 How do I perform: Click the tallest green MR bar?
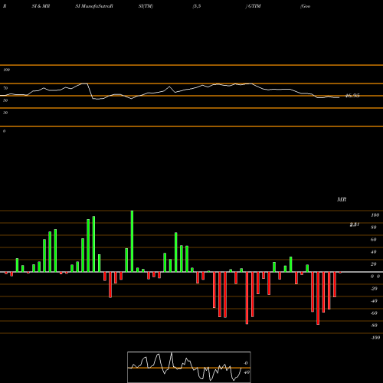(132, 241)
